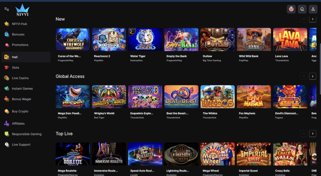Show next games in Global Access row
321x176 pixels.
pyautogui.click(x=313, y=76)
